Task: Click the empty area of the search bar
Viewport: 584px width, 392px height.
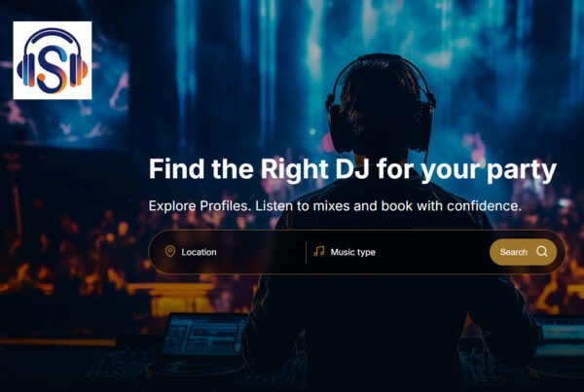Action: point(432,252)
